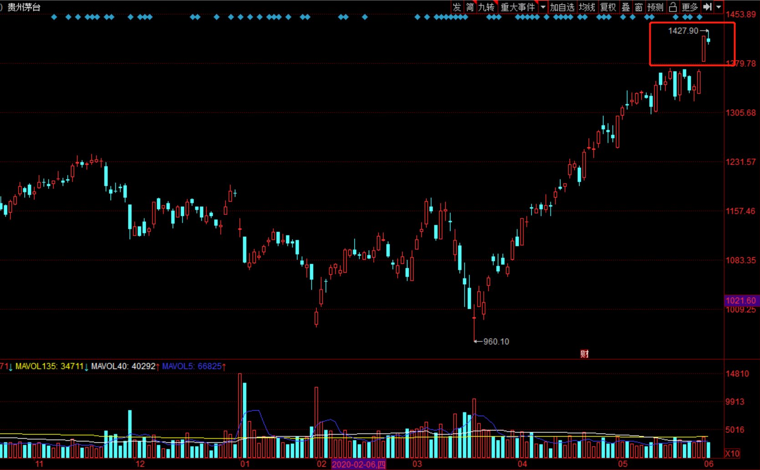760x470 pixels.
Task: Expand the far-right toolbar dropdown arrow
Action: pyautogui.click(x=719, y=7)
